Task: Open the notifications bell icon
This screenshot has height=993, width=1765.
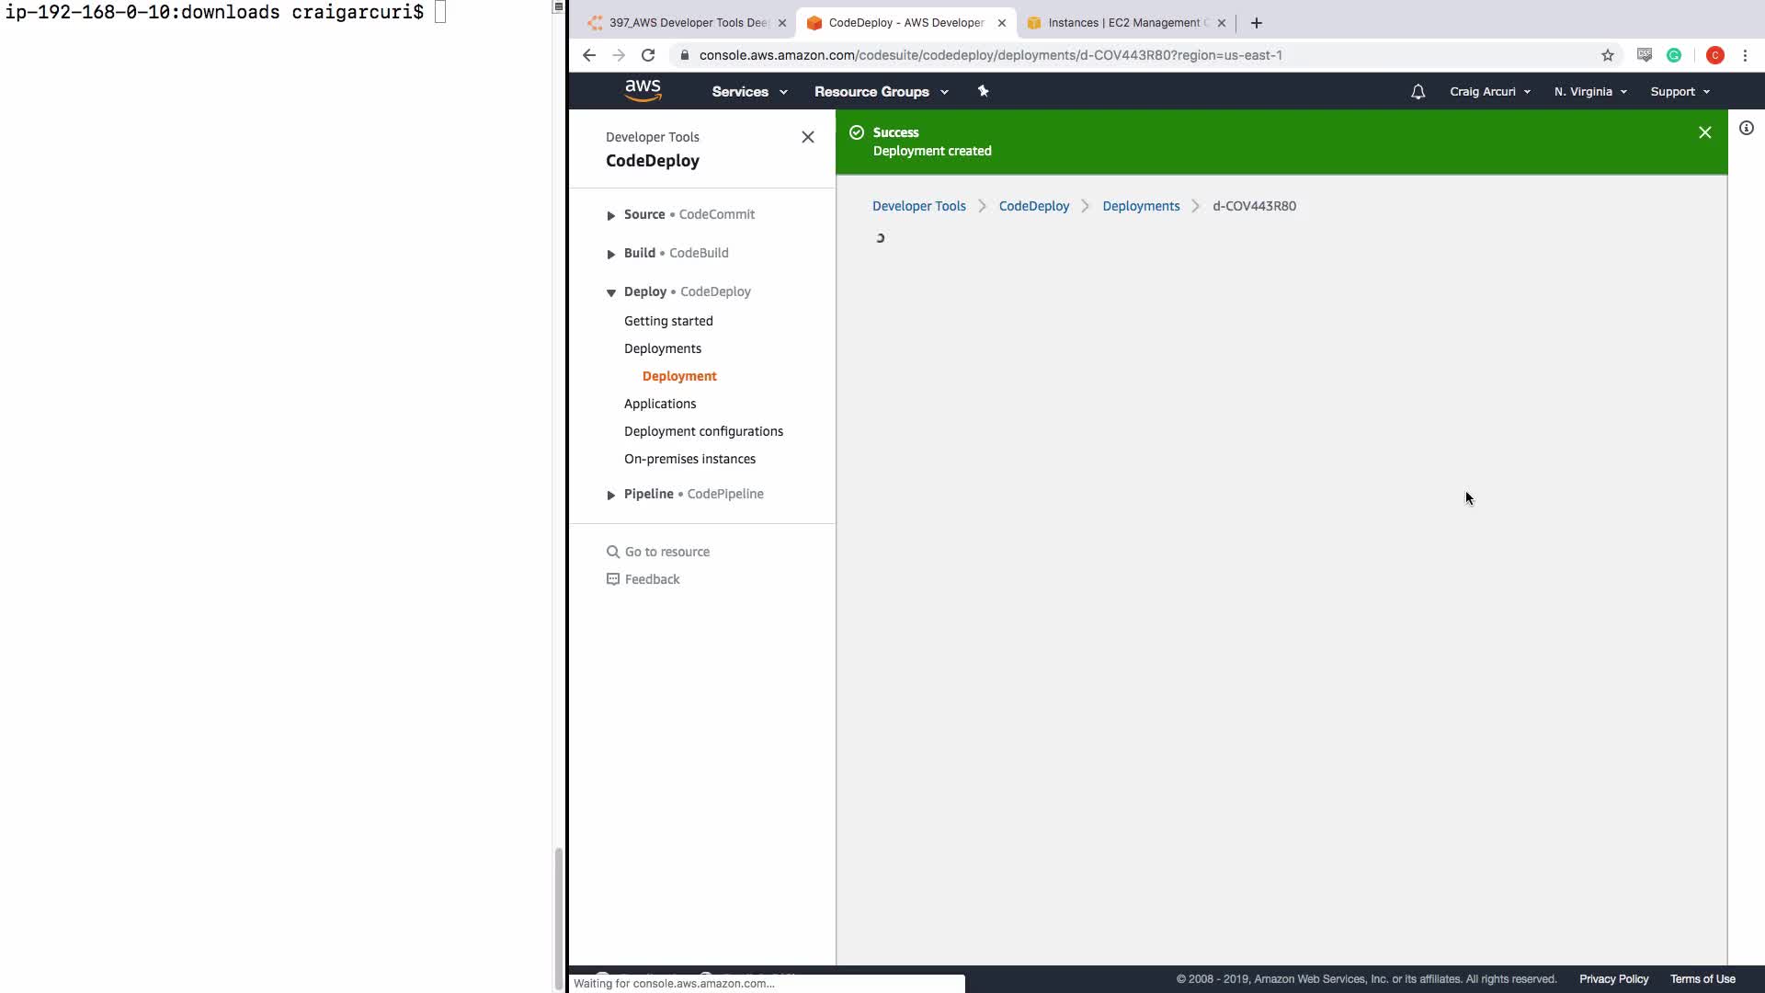Action: coord(1418,92)
